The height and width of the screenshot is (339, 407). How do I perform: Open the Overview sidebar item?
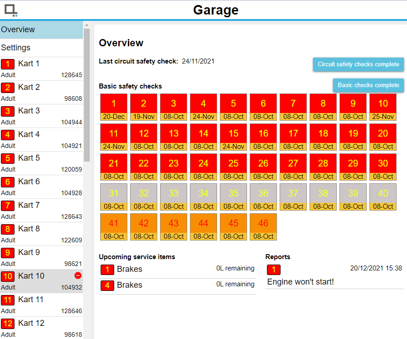pyautogui.click(x=42, y=29)
